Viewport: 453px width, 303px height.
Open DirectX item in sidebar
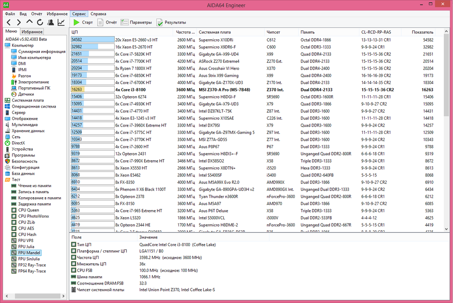click(x=18, y=143)
